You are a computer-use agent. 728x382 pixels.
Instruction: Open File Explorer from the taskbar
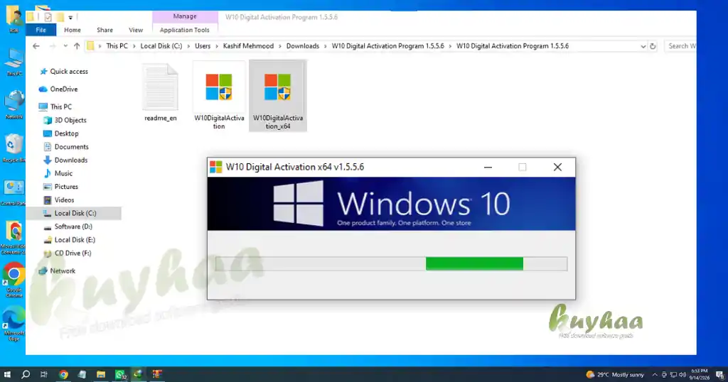tap(101, 374)
